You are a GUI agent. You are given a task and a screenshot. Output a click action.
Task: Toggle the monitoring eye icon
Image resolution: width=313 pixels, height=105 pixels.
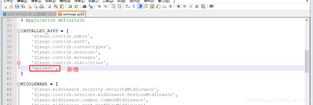click(x=170, y=6)
